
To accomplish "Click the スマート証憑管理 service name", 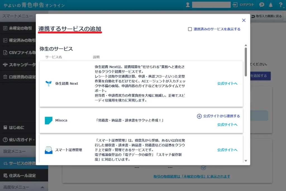I will click(x=69, y=150).
